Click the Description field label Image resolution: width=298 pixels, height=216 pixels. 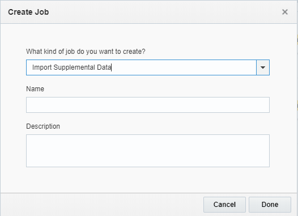coord(43,126)
